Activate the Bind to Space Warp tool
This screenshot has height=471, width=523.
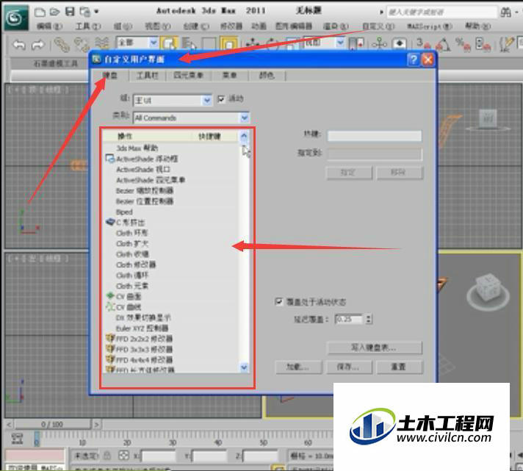coord(102,43)
